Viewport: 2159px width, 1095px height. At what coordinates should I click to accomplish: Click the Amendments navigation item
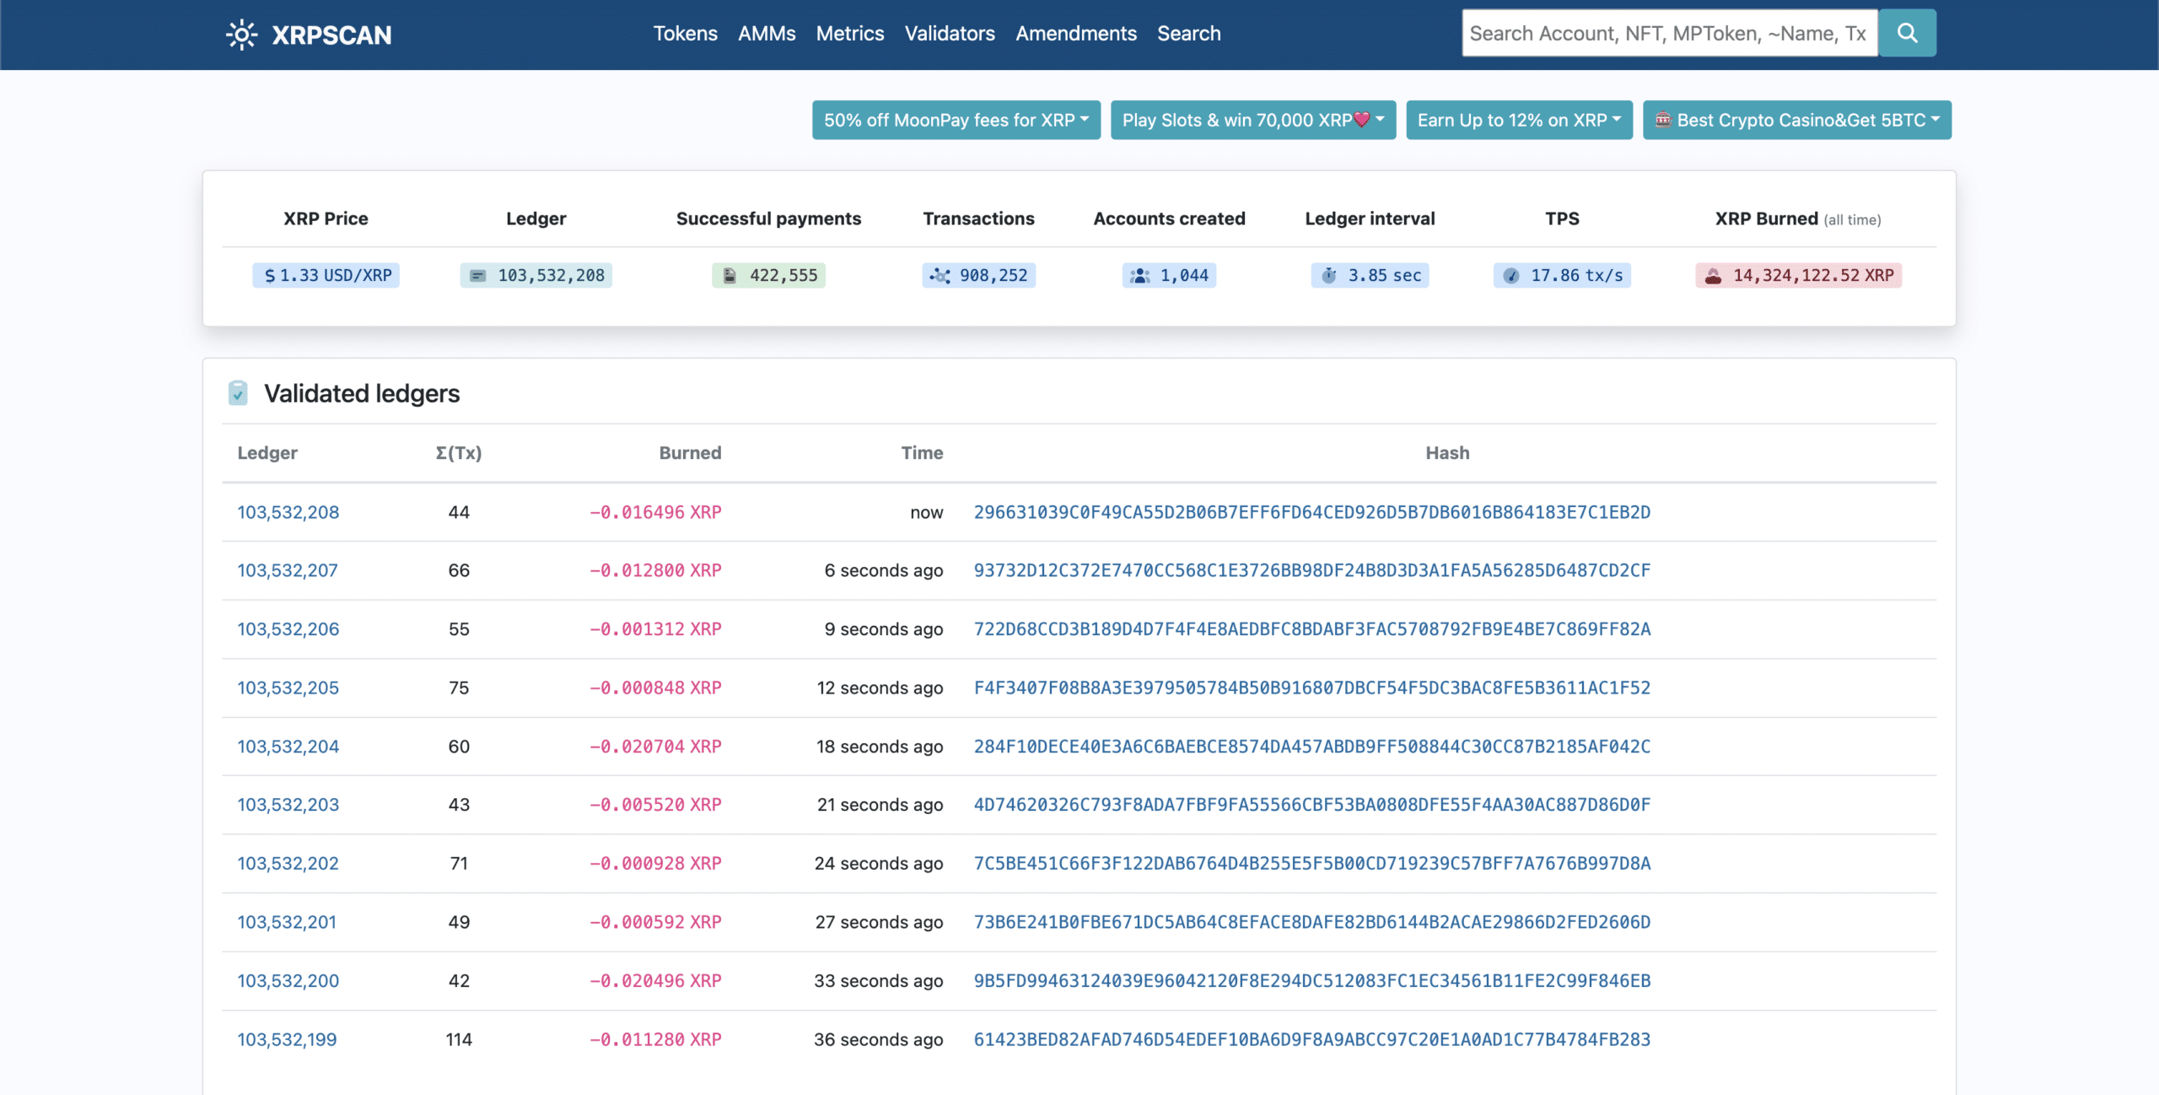(x=1075, y=34)
